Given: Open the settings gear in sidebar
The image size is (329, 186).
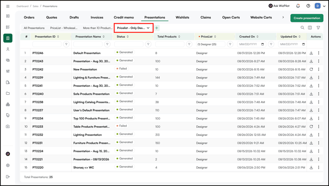Looking at the screenshot, I should [x=8, y=165].
